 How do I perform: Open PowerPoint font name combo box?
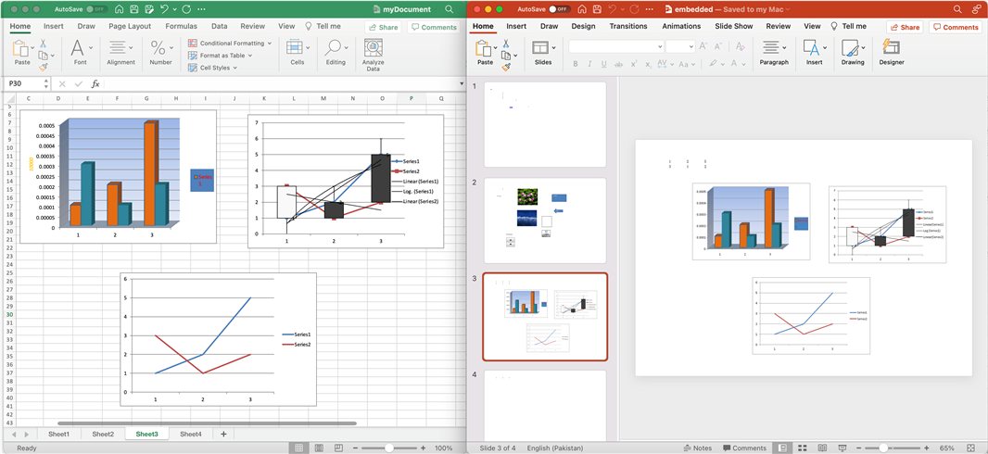click(x=614, y=45)
